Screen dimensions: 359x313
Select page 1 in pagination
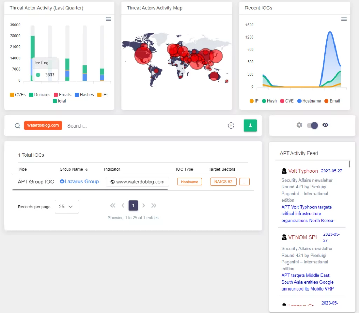pyautogui.click(x=133, y=206)
